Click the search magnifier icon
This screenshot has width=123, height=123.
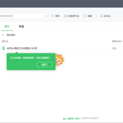pyautogui.click(x=46, y=16)
